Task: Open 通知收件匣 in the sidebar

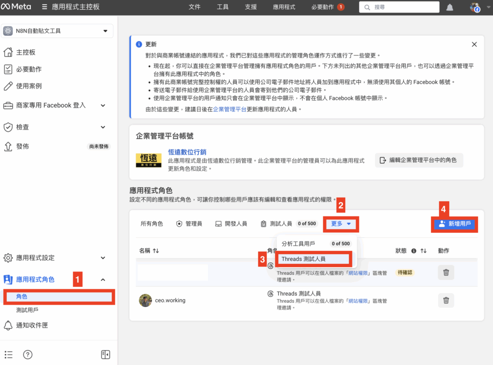Action: pyautogui.click(x=32, y=325)
